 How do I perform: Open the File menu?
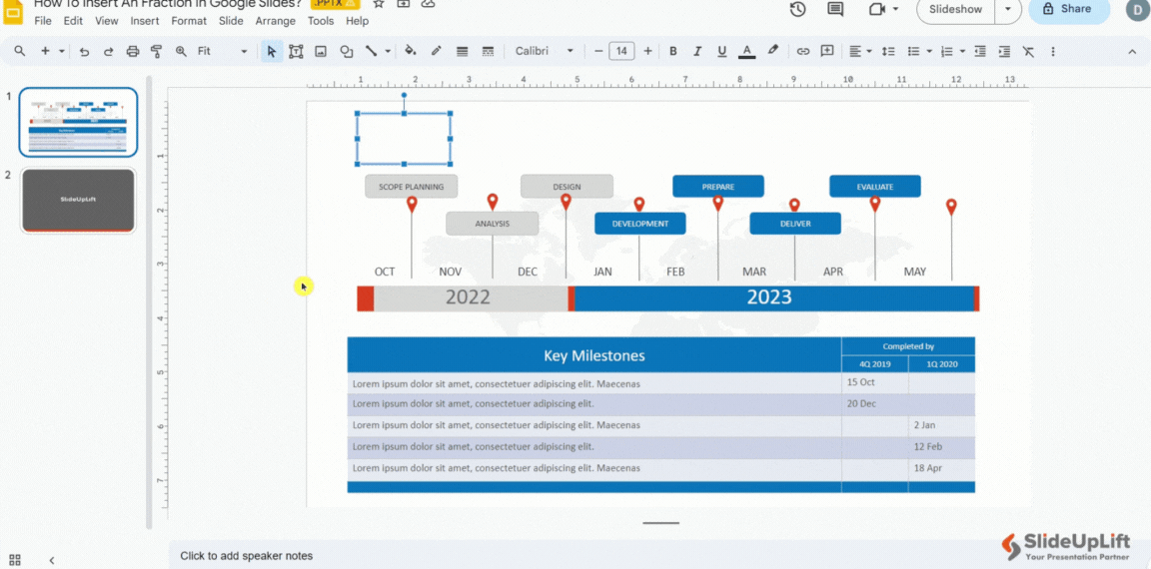tap(43, 21)
